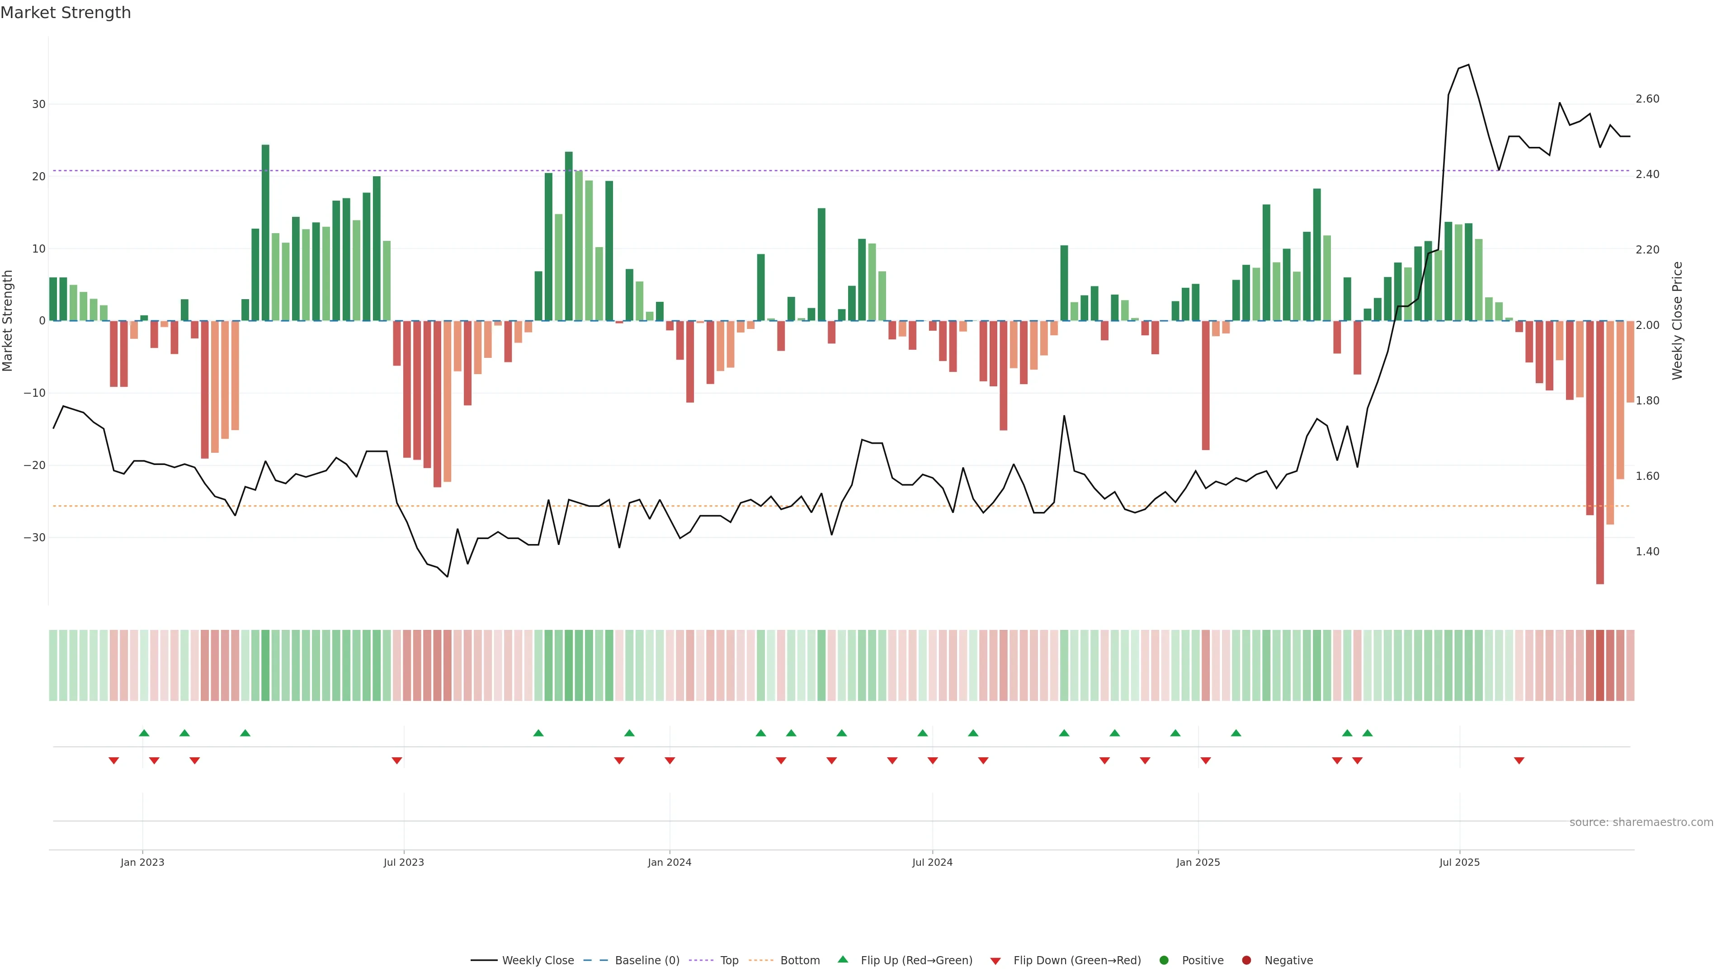Click the red Negative legend dot
Image resolution: width=1736 pixels, height=976 pixels.
point(1246,961)
